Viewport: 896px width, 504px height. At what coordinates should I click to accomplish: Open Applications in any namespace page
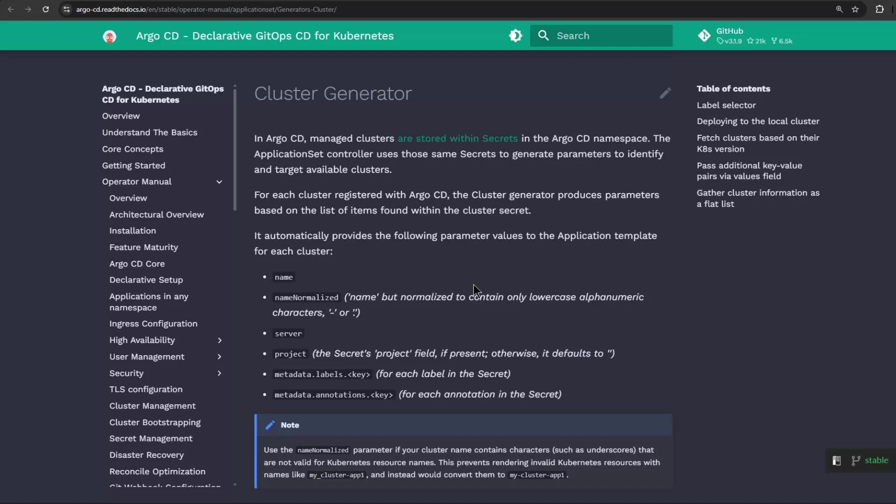[x=149, y=302]
